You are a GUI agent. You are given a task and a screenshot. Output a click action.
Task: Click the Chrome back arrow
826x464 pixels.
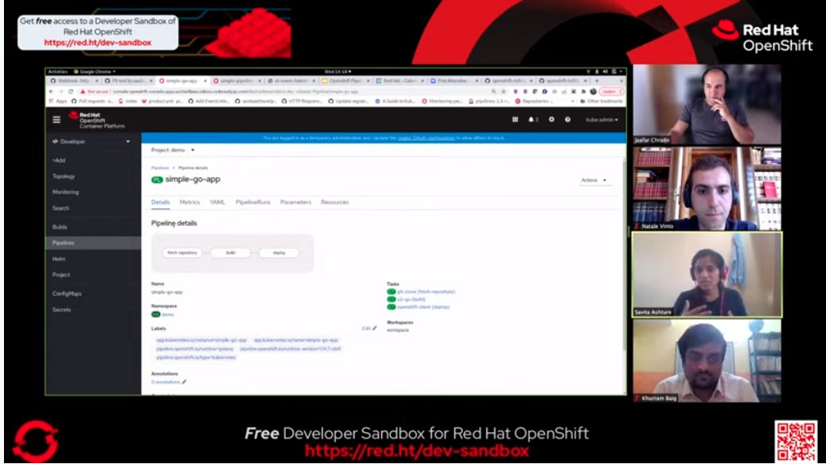click(51, 92)
